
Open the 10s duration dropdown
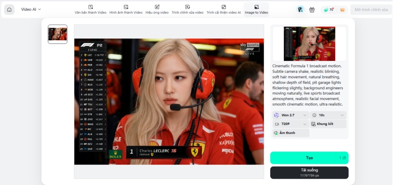328,115
